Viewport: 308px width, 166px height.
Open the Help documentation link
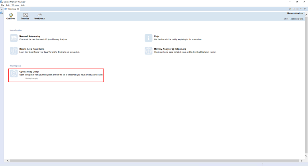pyautogui.click(x=156, y=36)
